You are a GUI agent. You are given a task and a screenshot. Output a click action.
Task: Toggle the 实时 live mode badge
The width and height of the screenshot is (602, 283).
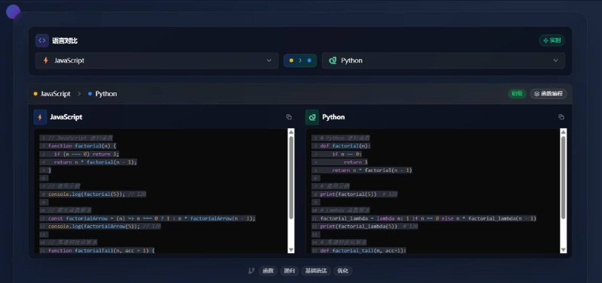552,41
